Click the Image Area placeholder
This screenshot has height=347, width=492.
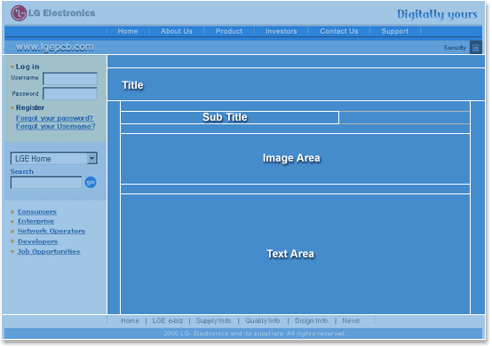pyautogui.click(x=291, y=158)
